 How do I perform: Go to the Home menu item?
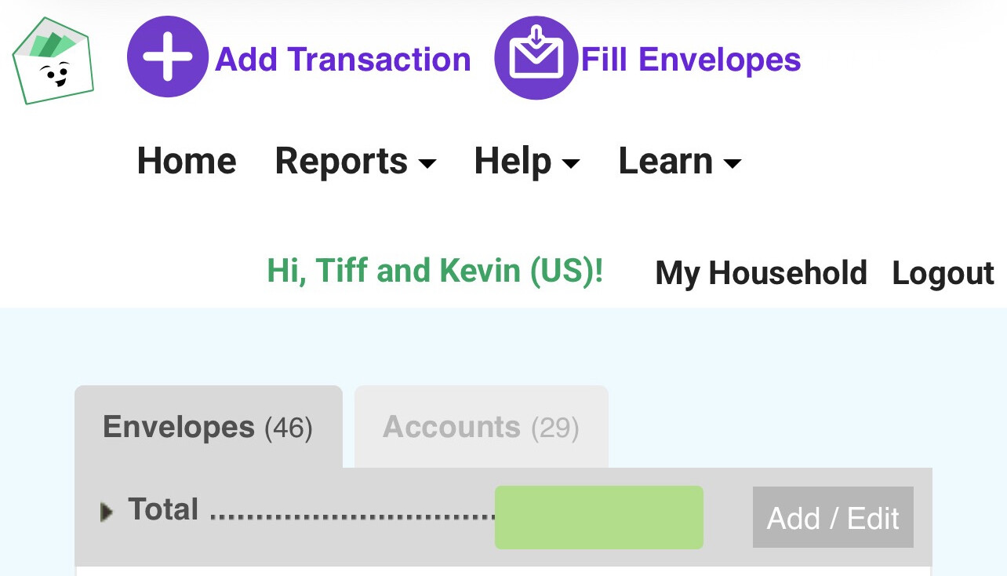coord(187,162)
